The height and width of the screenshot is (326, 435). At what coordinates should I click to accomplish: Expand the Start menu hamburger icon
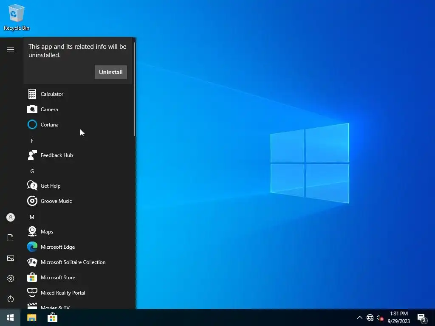click(11, 49)
